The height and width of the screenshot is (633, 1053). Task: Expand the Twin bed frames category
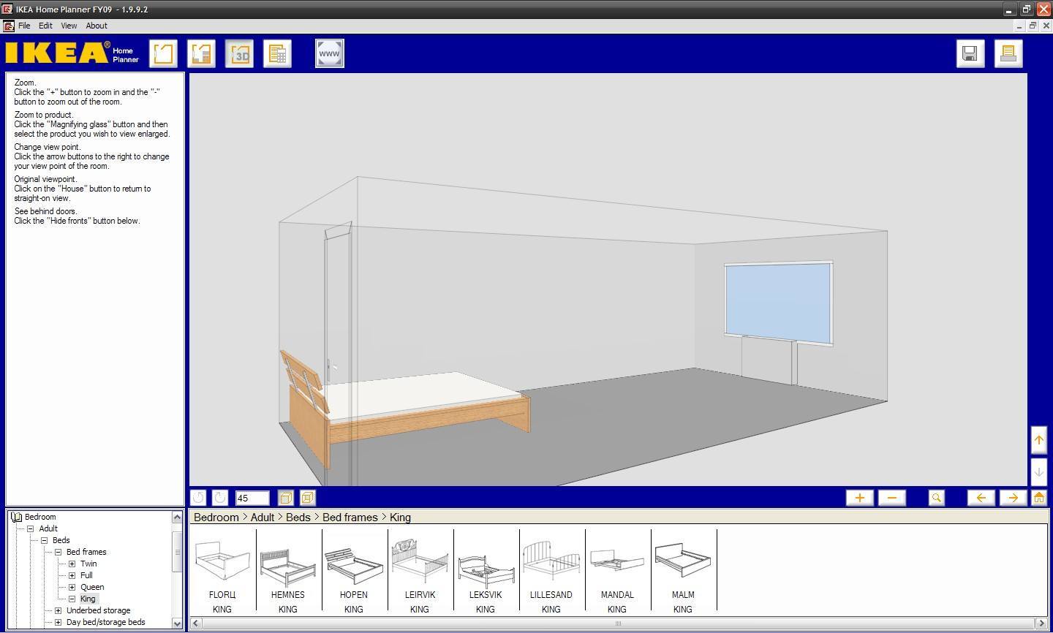pyautogui.click(x=72, y=564)
